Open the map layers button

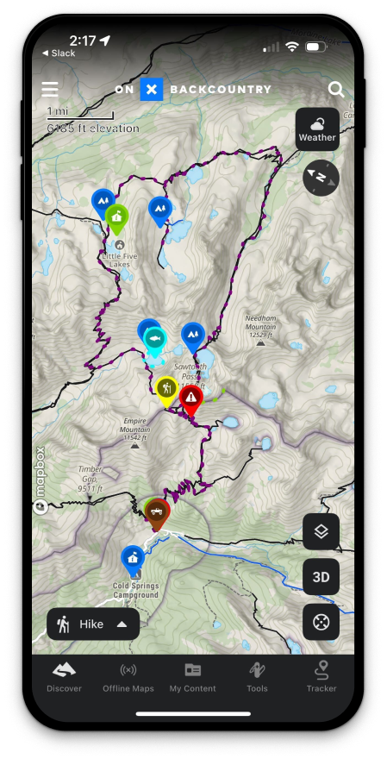(321, 531)
